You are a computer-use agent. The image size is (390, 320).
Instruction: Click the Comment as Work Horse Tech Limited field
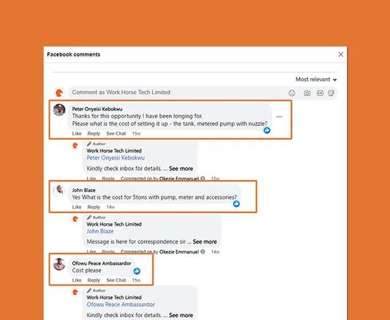(x=203, y=92)
